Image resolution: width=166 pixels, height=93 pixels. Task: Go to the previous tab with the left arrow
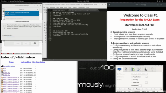pyautogui.click(x=49, y=10)
